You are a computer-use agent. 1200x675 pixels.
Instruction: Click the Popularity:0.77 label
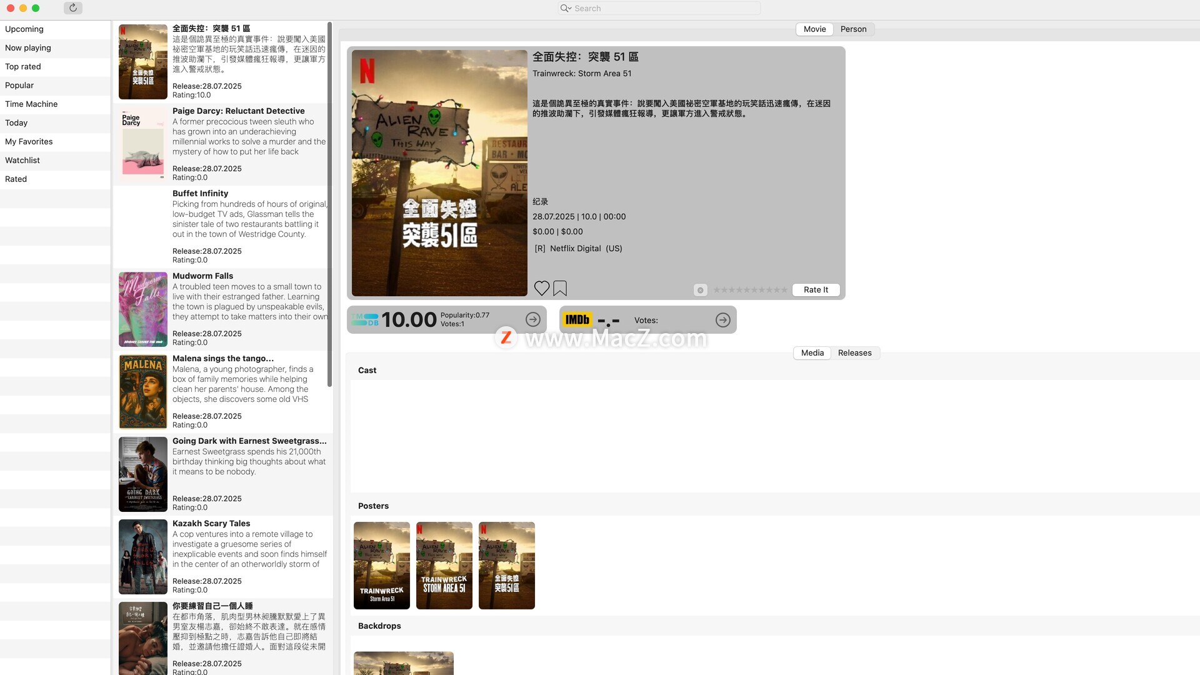pos(465,316)
